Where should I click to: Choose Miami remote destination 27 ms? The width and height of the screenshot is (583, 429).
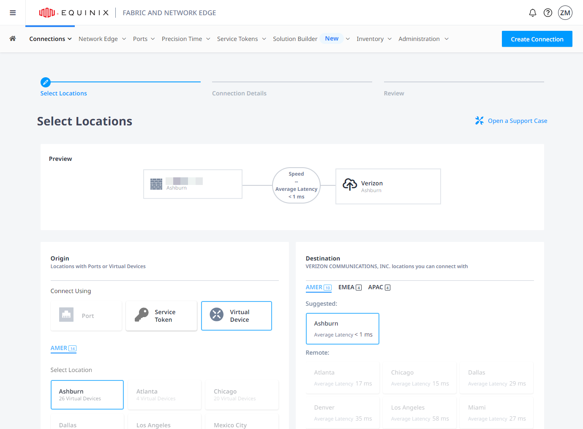pyautogui.click(x=496, y=413)
